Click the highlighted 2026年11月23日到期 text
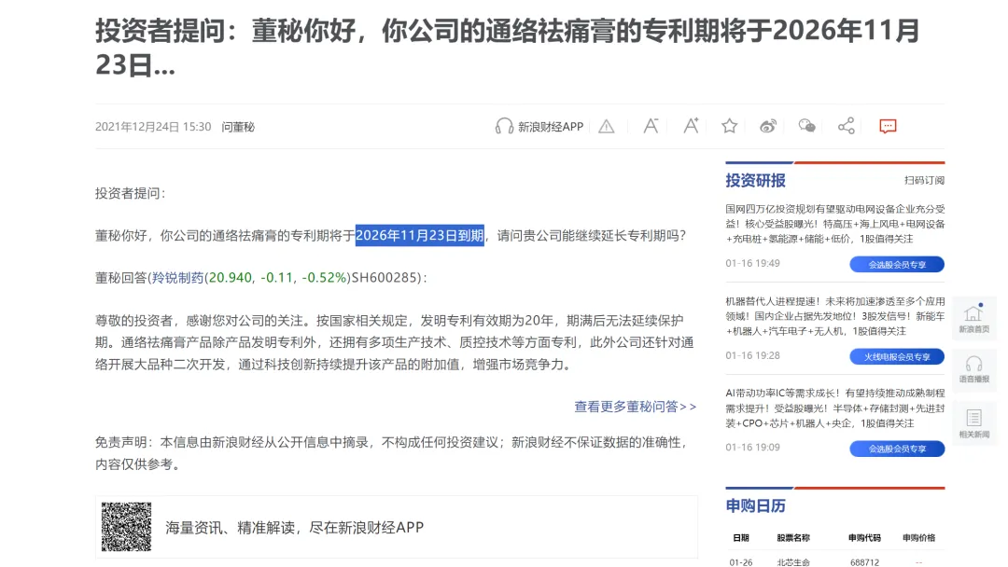Viewport: 1008px width, 567px height. (x=420, y=236)
